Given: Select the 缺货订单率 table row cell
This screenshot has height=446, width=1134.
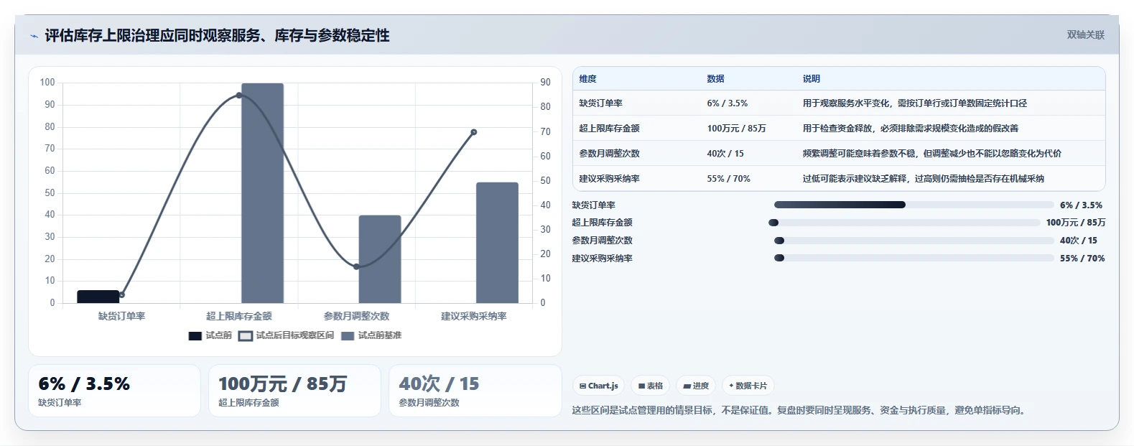Looking at the screenshot, I should click(x=601, y=103).
